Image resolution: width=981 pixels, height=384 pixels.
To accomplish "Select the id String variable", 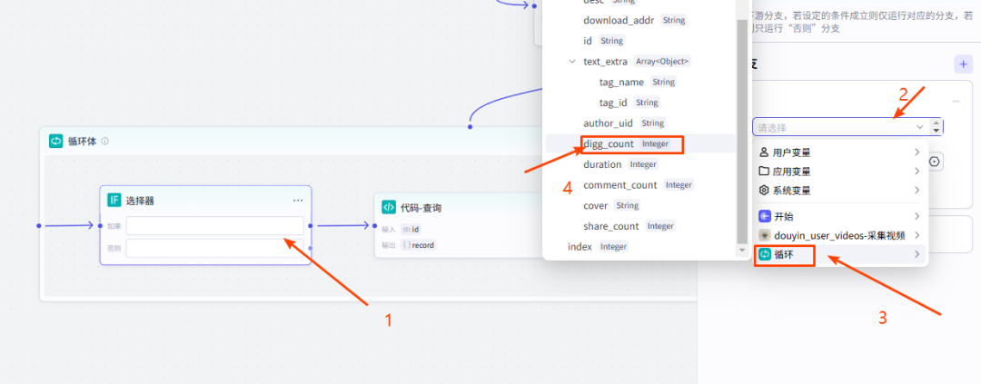I will coord(604,41).
